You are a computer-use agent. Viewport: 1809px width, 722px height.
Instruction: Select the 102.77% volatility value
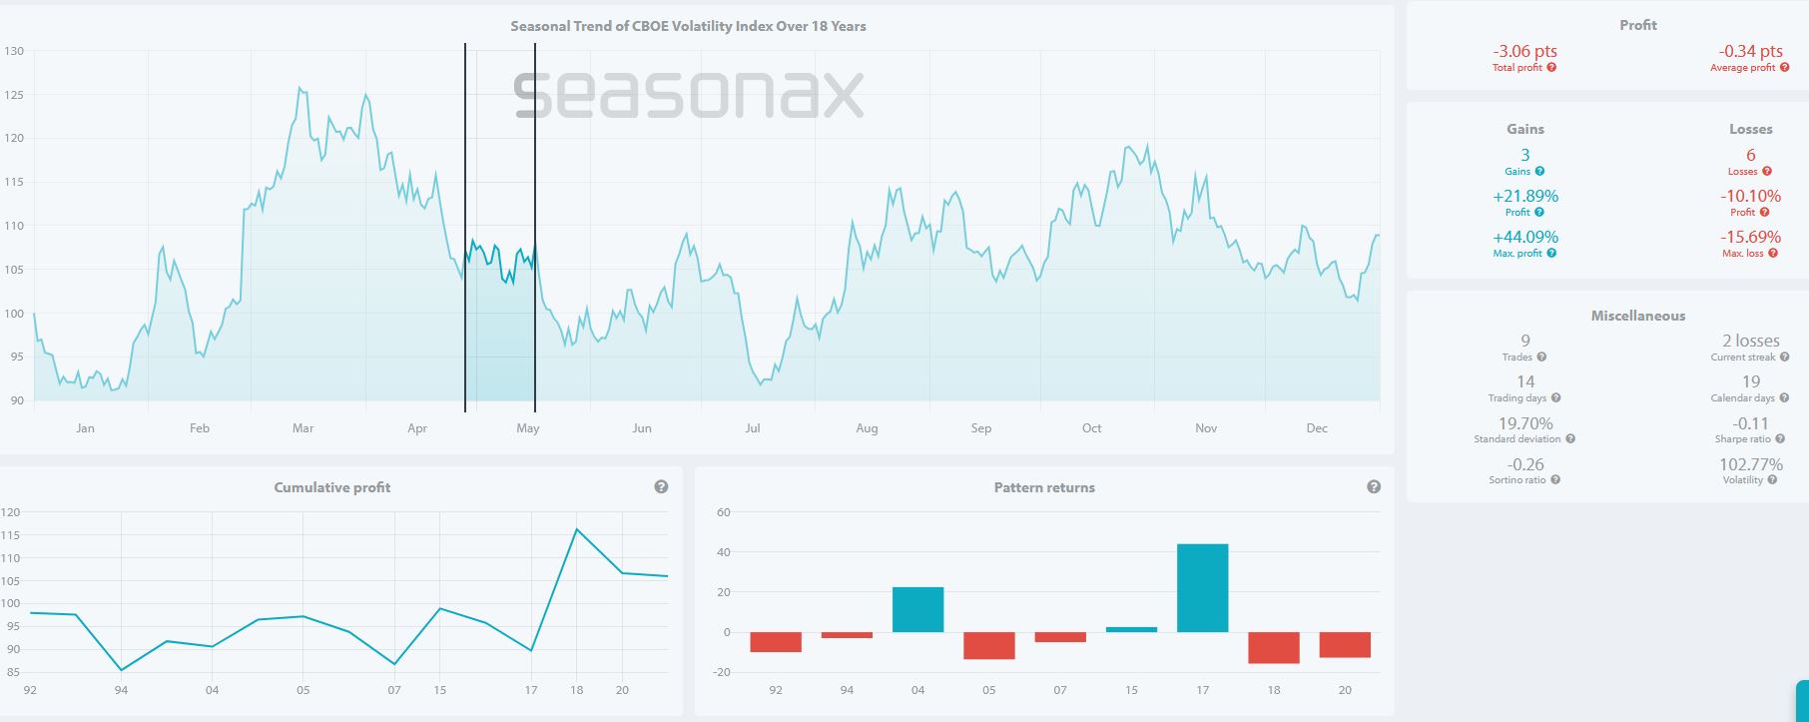coord(1751,464)
